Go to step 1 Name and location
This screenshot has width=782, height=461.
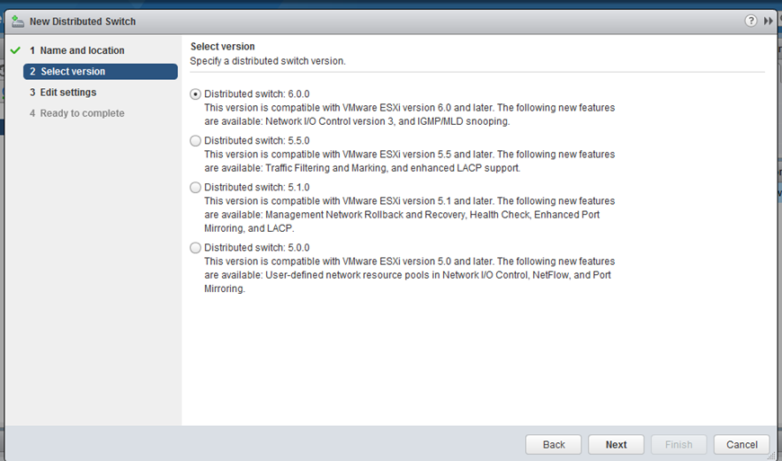(76, 50)
